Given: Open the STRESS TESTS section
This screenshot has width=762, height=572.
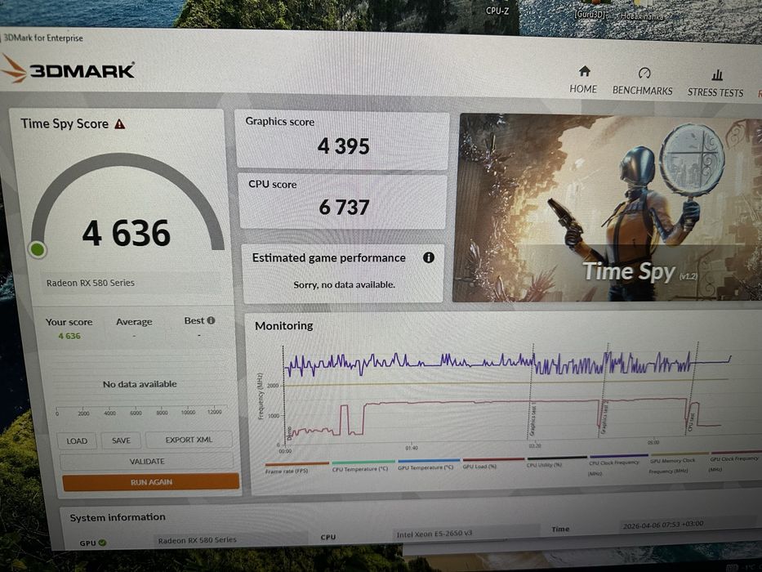Looking at the screenshot, I should point(715,83).
